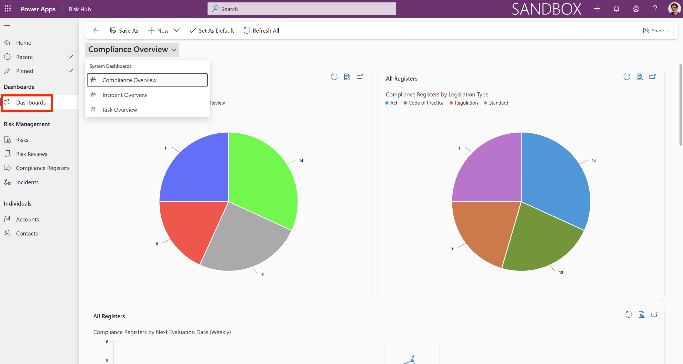Open the Share dropdown button

pyautogui.click(x=656, y=30)
